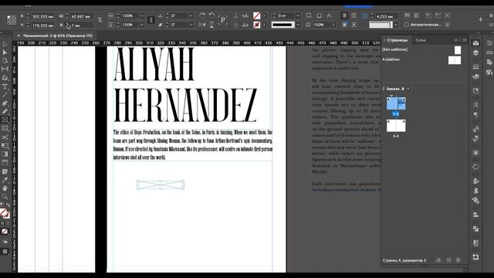Select the Rectangle Frame tool

pos(5,120)
